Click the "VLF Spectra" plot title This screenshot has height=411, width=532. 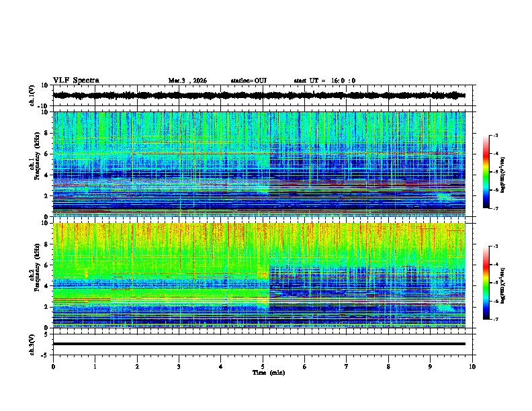(76, 81)
